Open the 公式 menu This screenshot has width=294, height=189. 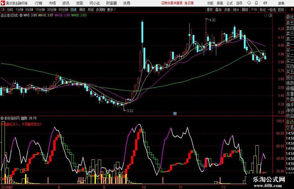pos(230,3)
